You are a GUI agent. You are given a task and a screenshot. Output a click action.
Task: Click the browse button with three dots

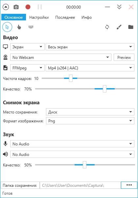click(x=129, y=185)
